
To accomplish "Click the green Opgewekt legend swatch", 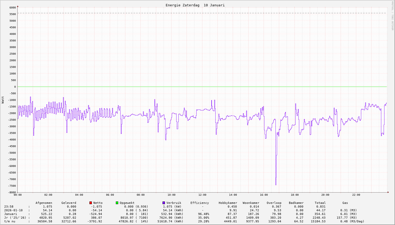I will (117, 203).
